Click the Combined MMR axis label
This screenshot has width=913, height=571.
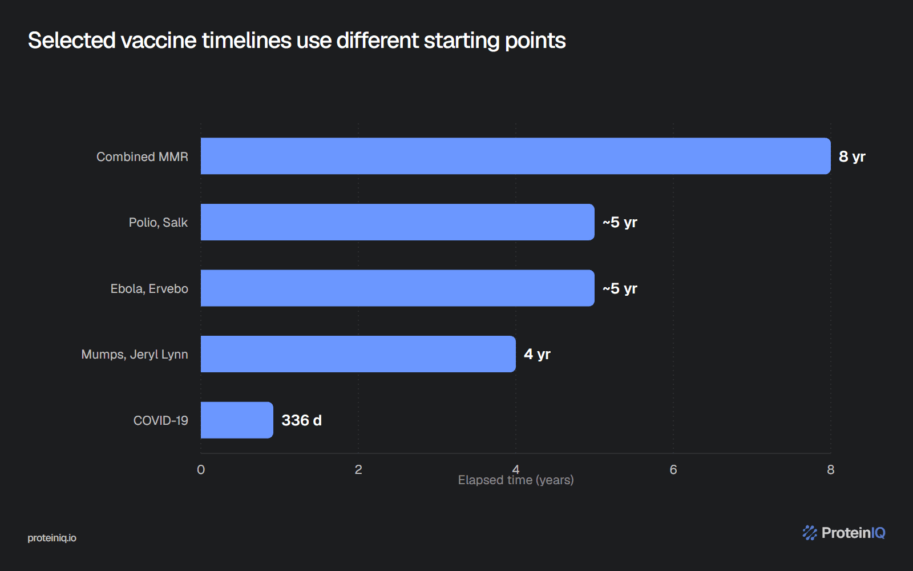(x=142, y=156)
